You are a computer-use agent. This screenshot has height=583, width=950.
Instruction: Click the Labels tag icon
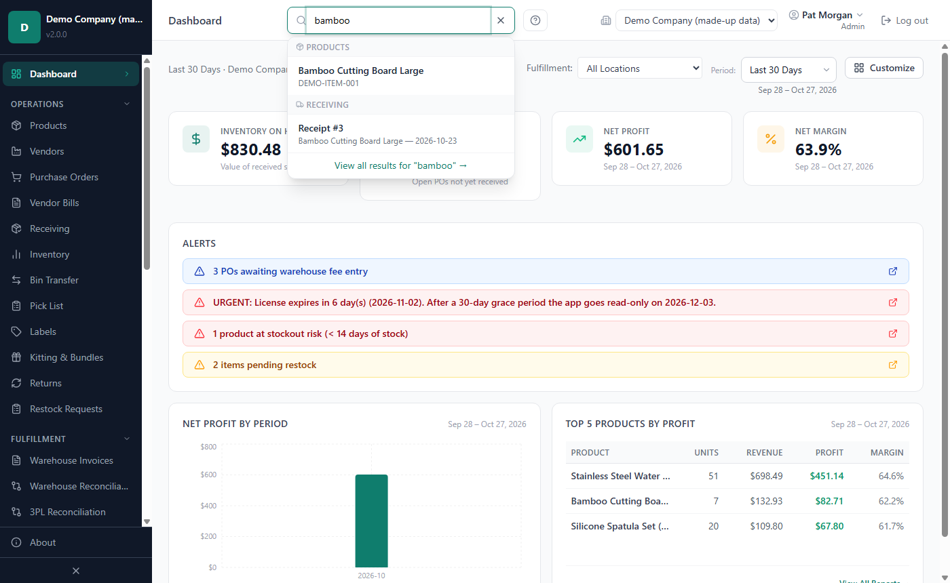pyautogui.click(x=17, y=331)
